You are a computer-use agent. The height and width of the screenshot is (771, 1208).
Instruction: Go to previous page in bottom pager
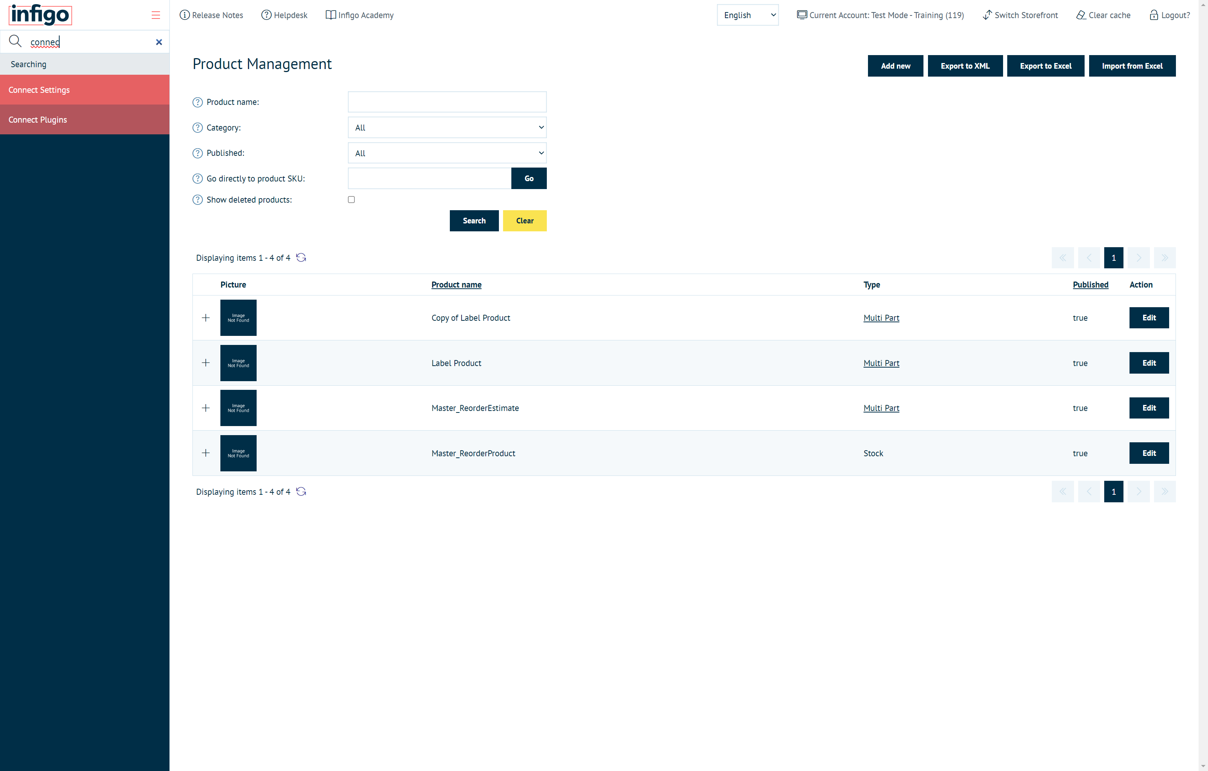click(x=1089, y=492)
